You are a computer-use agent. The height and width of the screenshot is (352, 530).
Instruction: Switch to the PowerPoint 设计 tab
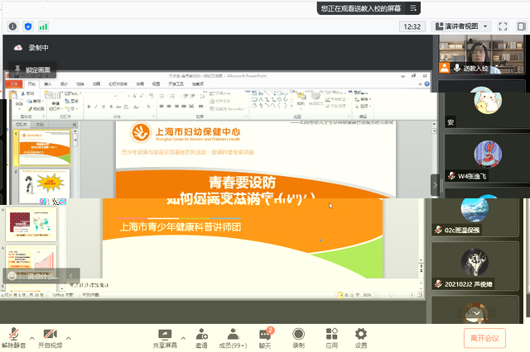pos(64,84)
